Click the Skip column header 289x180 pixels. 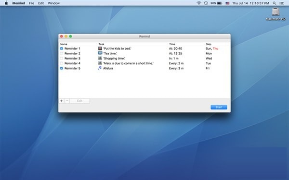(x=209, y=44)
